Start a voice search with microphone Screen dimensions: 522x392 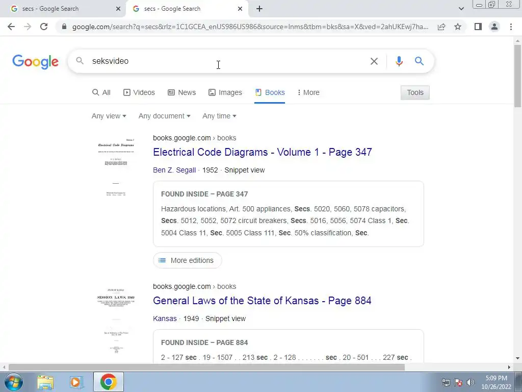tap(399, 61)
